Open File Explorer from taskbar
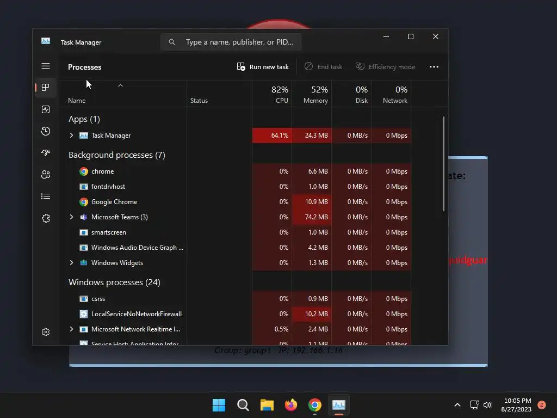 click(x=267, y=405)
